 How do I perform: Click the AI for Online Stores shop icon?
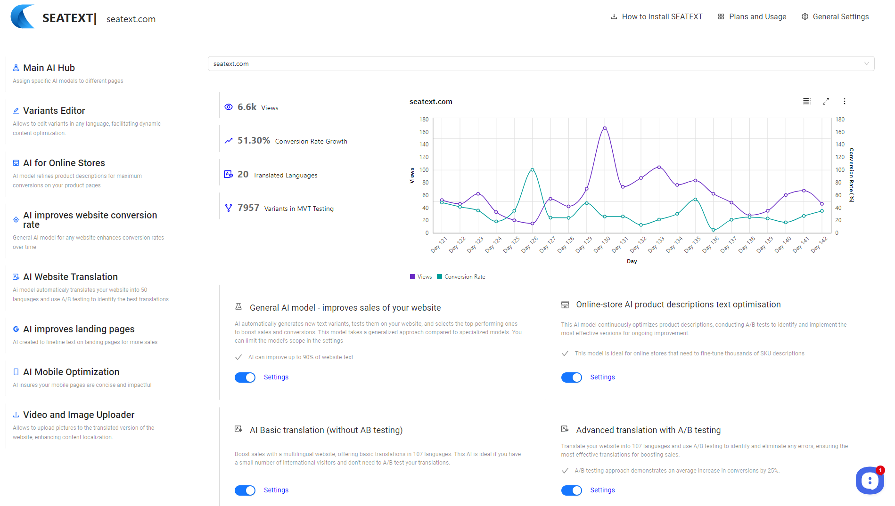coord(16,163)
